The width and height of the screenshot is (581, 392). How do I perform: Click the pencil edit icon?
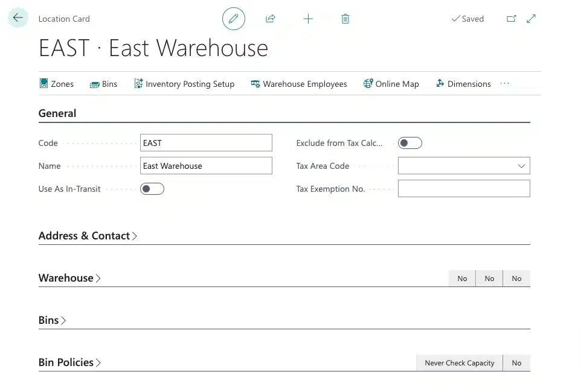tap(234, 19)
